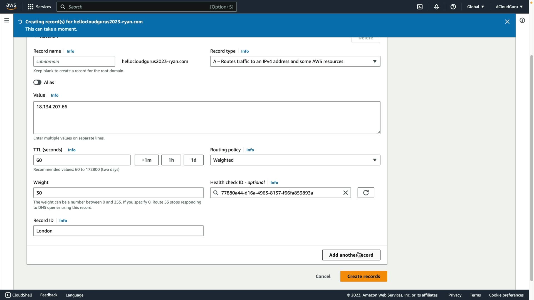Image resolution: width=534 pixels, height=300 pixels.
Task: Open the help question mark menu
Action: point(453,7)
